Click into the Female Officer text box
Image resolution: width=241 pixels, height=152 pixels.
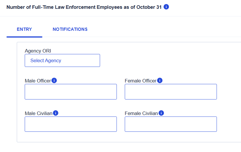[x=171, y=92]
